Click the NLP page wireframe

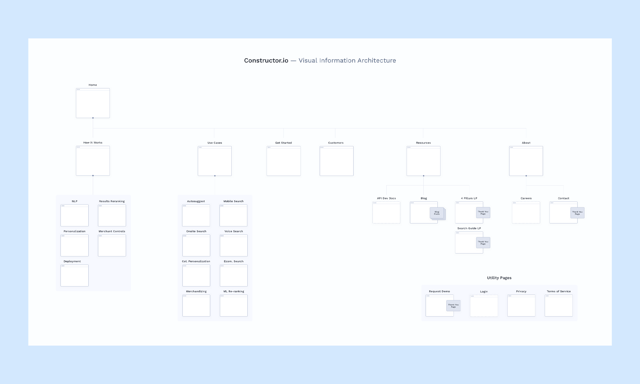(74, 215)
